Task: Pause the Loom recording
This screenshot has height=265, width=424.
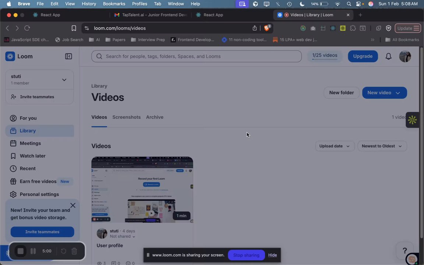Action: [33, 251]
